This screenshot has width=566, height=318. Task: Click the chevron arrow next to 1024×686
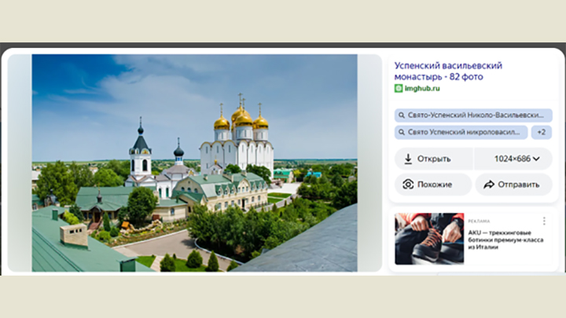click(x=537, y=159)
